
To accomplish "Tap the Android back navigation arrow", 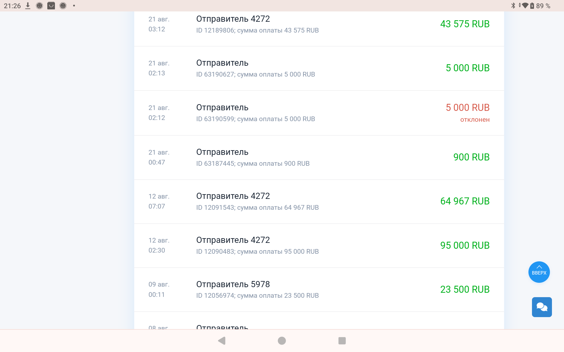I will (x=222, y=341).
